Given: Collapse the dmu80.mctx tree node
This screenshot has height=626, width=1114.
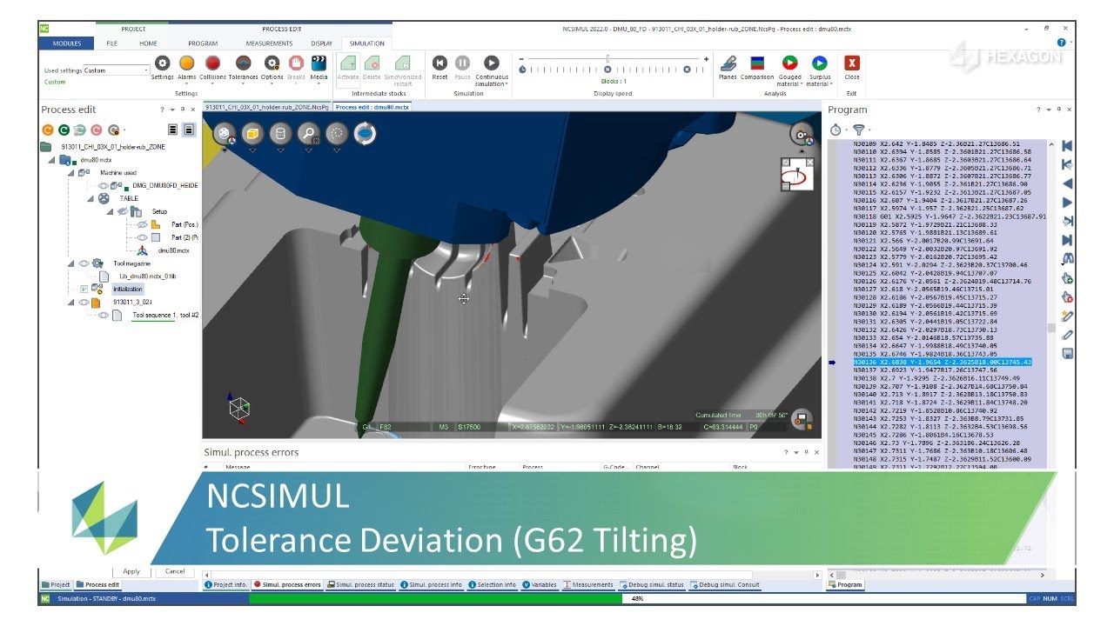Looking at the screenshot, I should [51, 160].
